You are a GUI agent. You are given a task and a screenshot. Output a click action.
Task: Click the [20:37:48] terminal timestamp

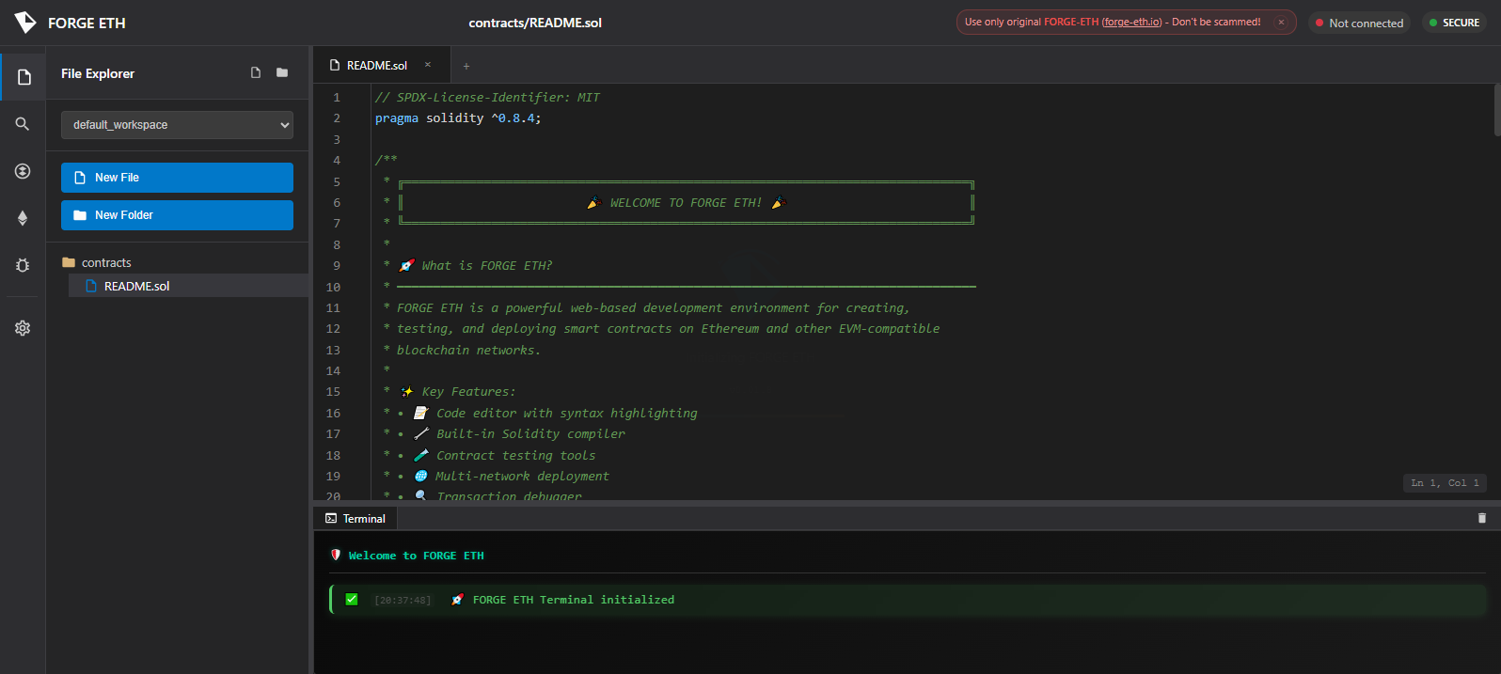click(x=403, y=600)
